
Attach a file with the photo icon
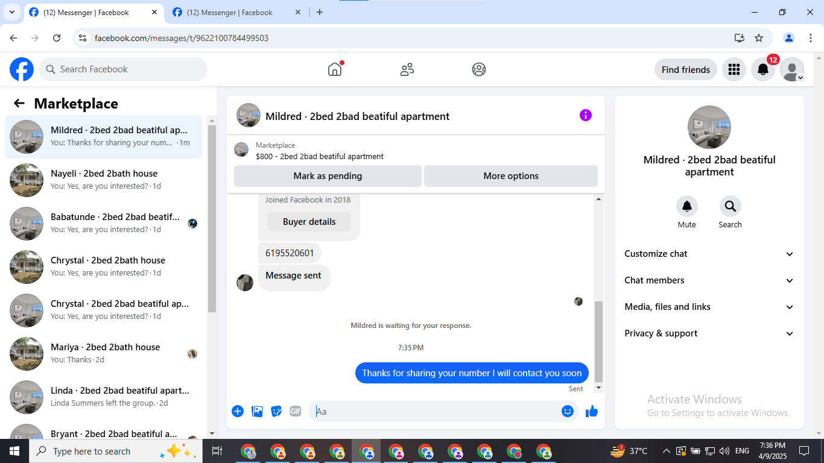[257, 411]
